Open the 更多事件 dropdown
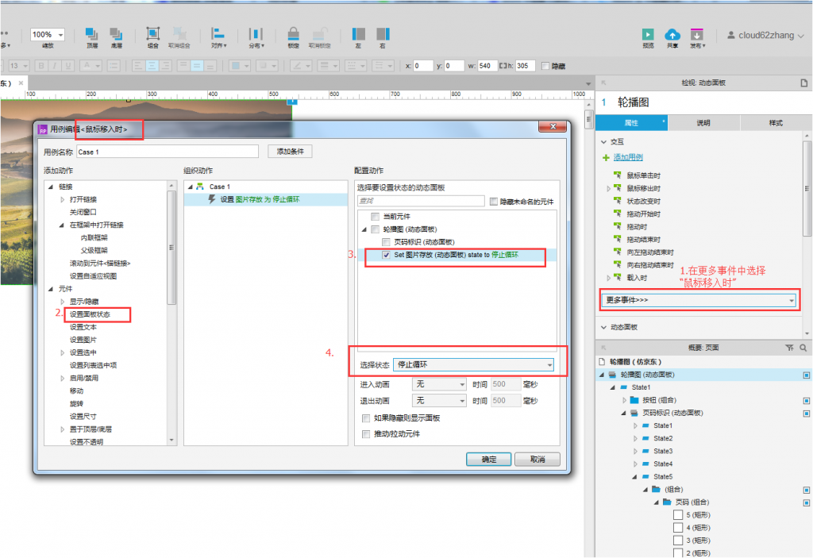Screen dimensions: 813x558 (x=699, y=300)
